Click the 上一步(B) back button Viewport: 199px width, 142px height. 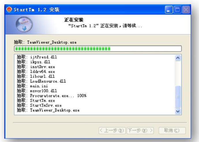pos(112,131)
